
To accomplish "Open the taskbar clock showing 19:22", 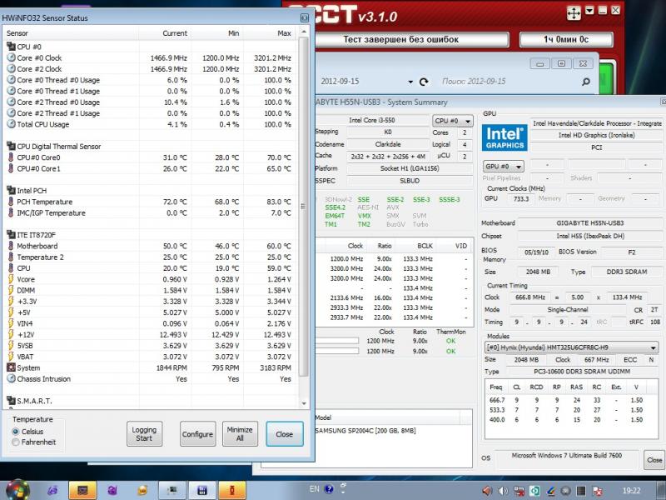I will (631, 491).
